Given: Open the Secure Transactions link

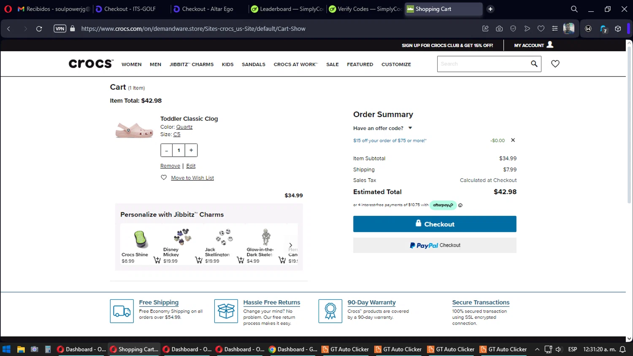Looking at the screenshot, I should click(481, 302).
